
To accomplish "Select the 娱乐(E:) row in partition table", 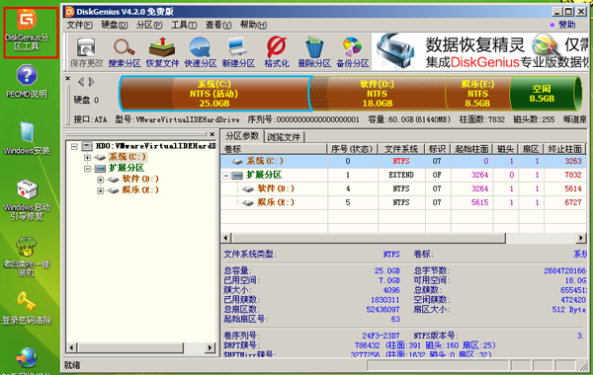I will click(x=403, y=202).
